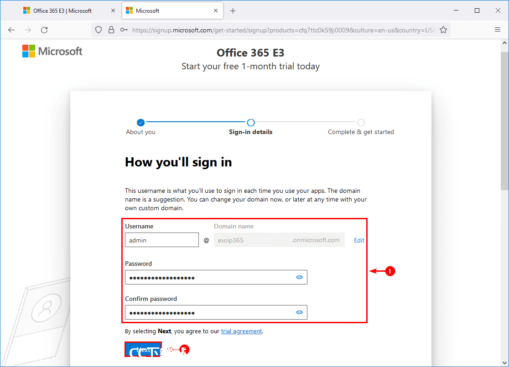Select the Microsoft signup tab
Viewport: 509px width, 367px height.
tap(173, 10)
